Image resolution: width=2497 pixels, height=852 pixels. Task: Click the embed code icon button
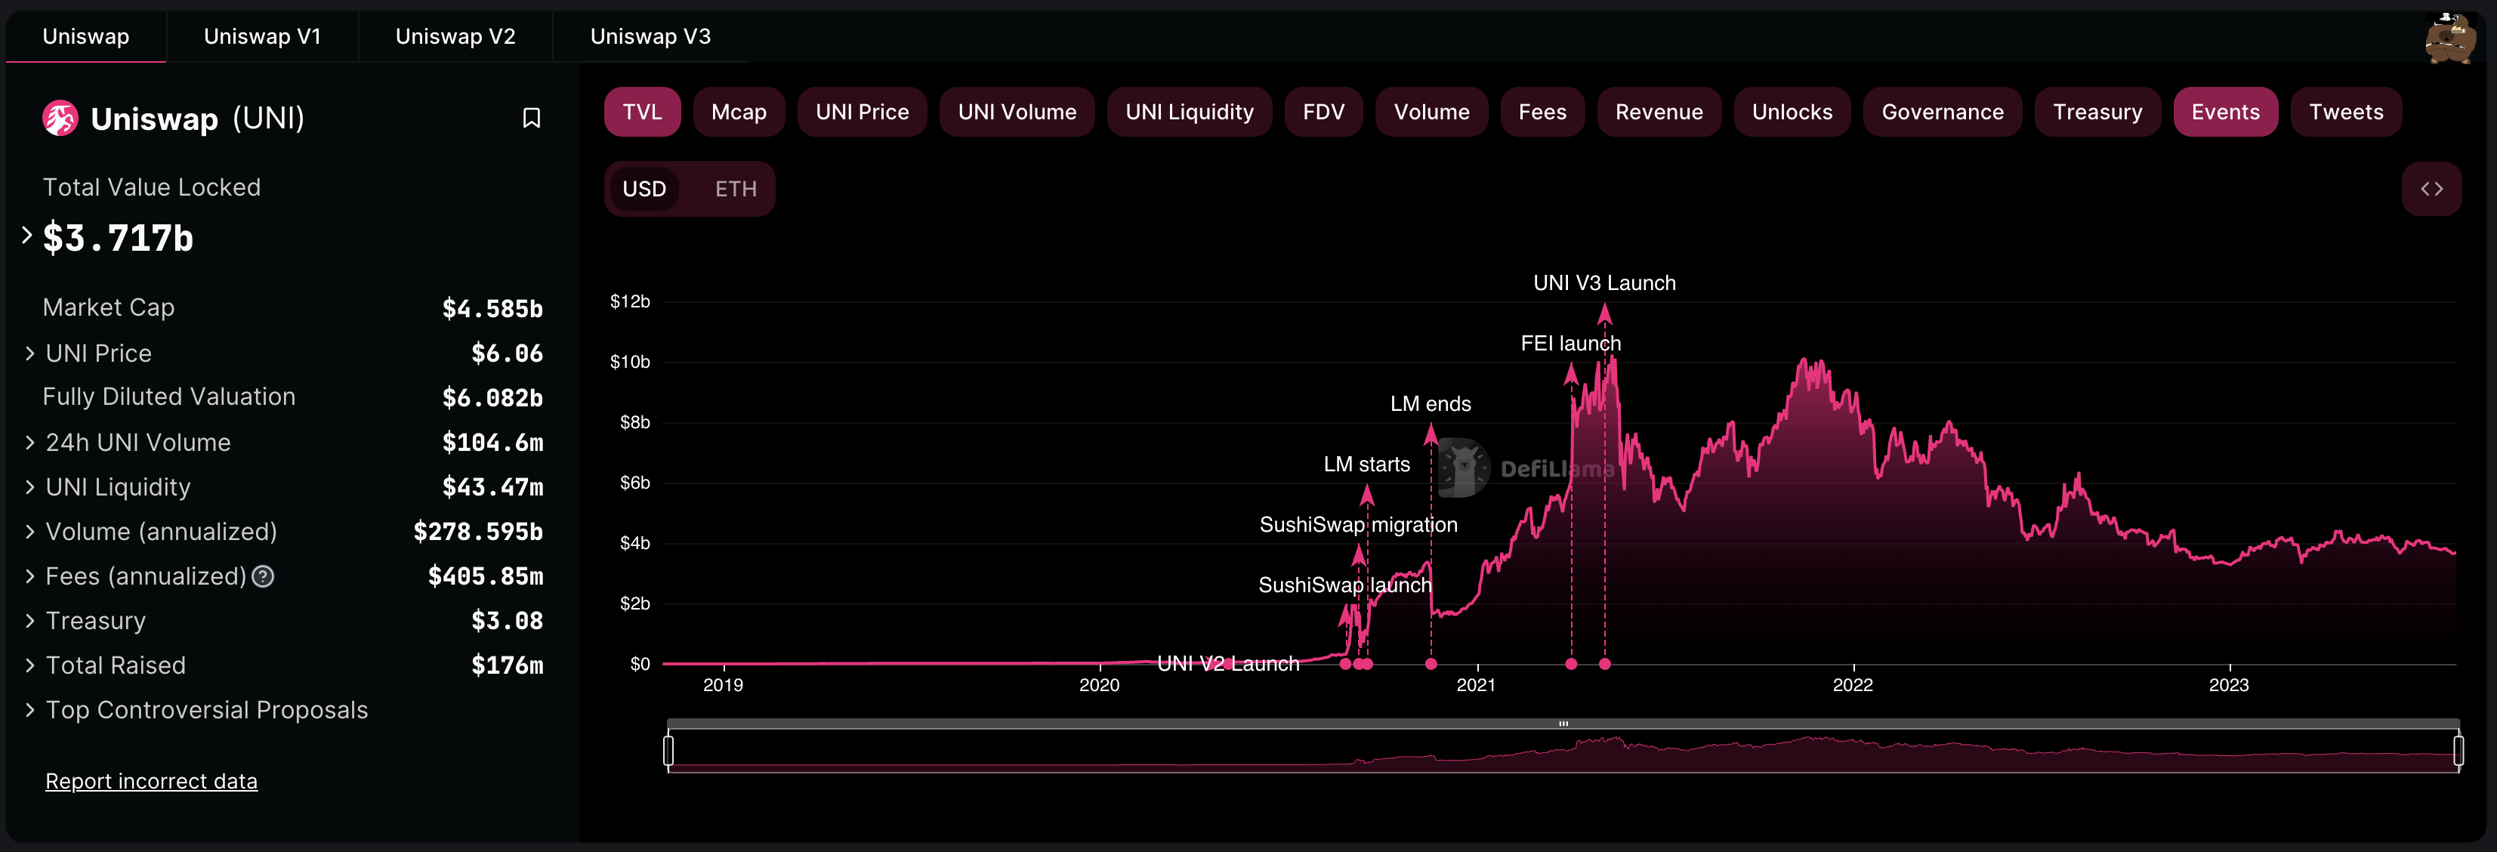click(x=2431, y=189)
